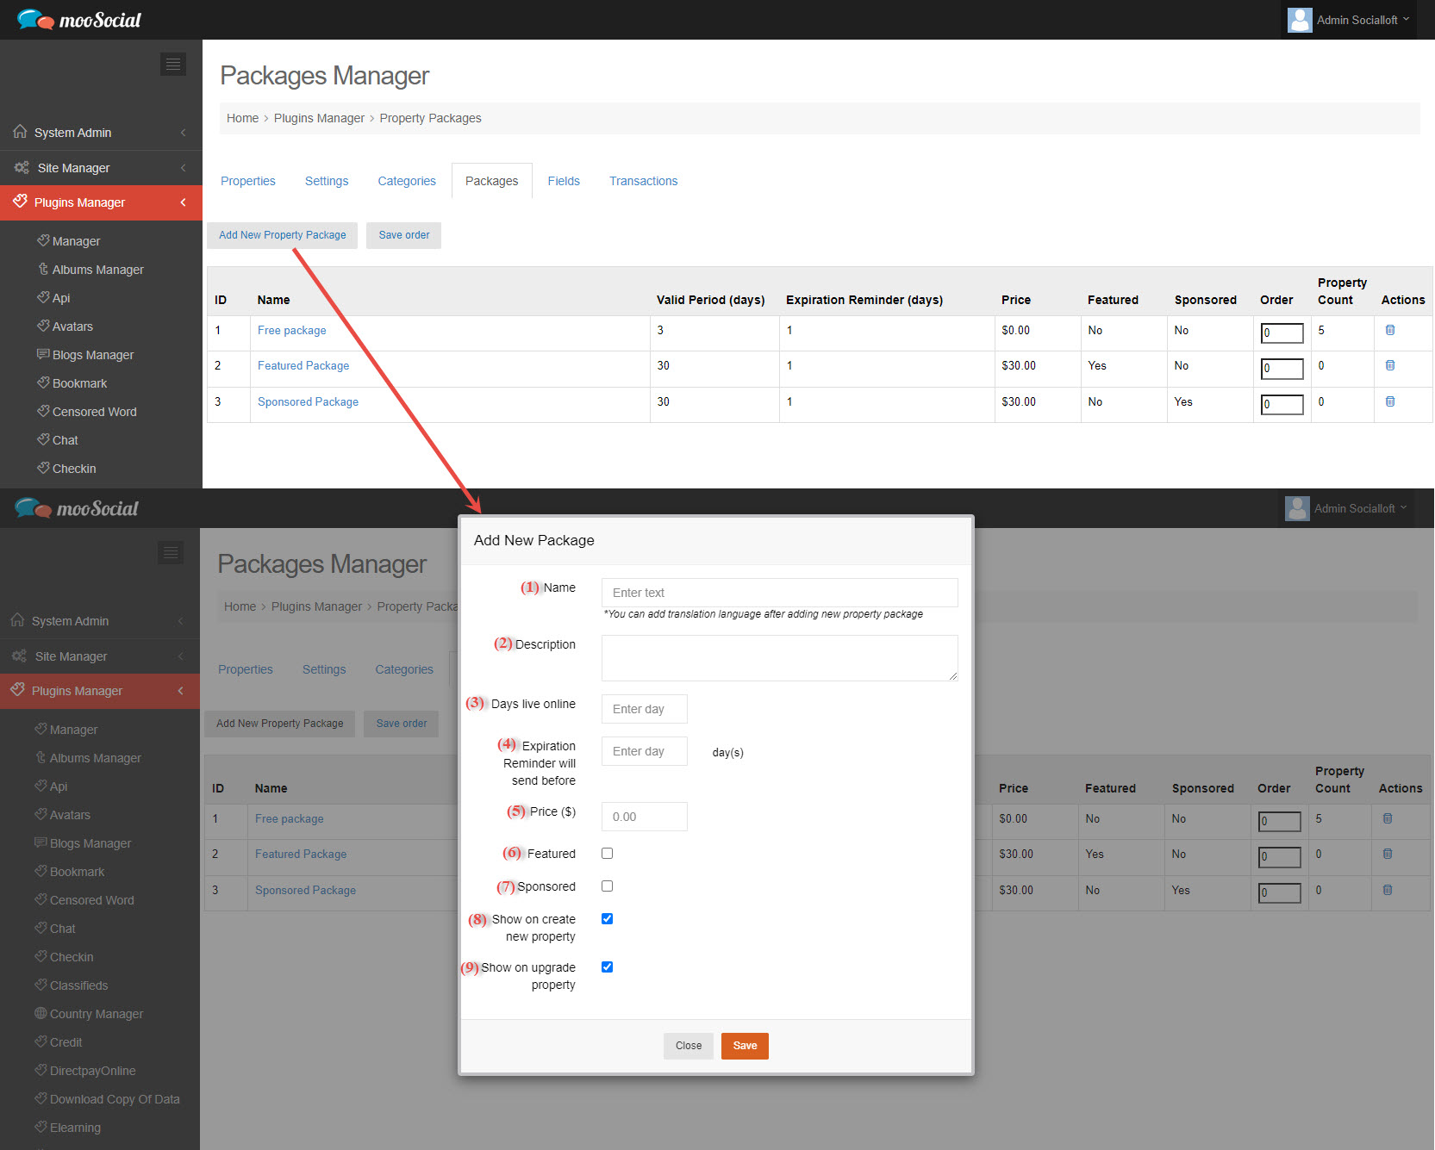The height and width of the screenshot is (1150, 1435).
Task: Click the Plugins Manager tag icon in top sidebar
Action: pyautogui.click(x=20, y=202)
